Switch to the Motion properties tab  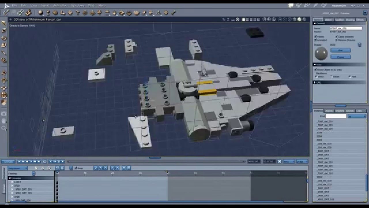(329, 20)
